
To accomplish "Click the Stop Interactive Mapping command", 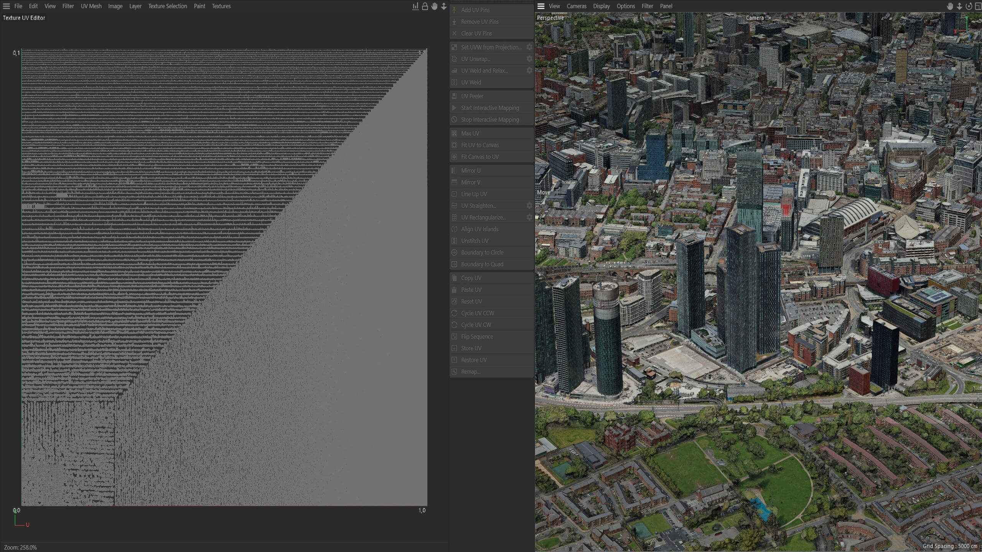I will click(x=491, y=120).
